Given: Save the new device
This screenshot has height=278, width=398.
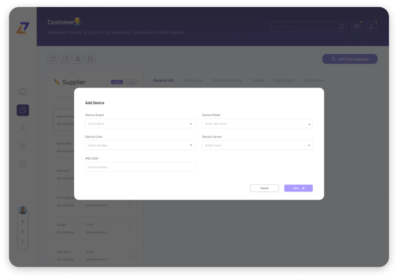Looking at the screenshot, I should (x=298, y=188).
